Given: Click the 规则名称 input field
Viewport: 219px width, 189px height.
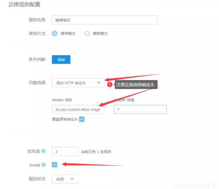Looking at the screenshot, I should point(104,20).
